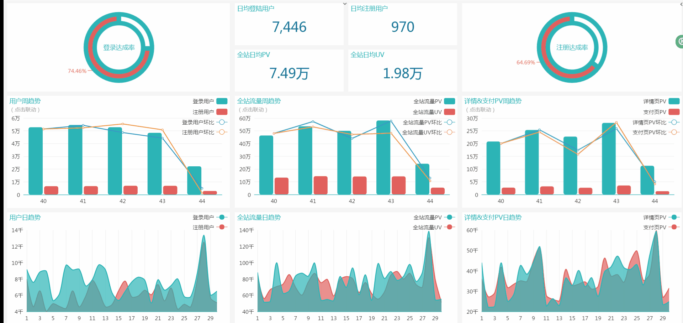Hide the 登录用户环比 line series
This screenshot has height=323, width=683.
(x=205, y=122)
